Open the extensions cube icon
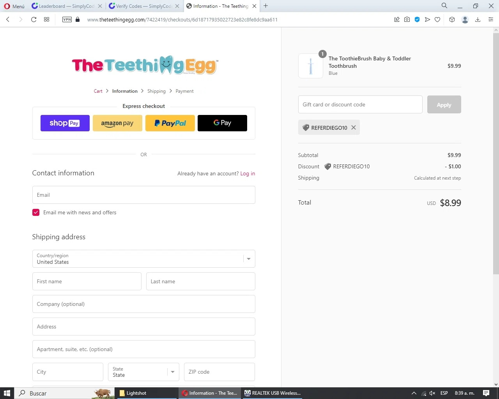The image size is (499, 399). coord(452,19)
